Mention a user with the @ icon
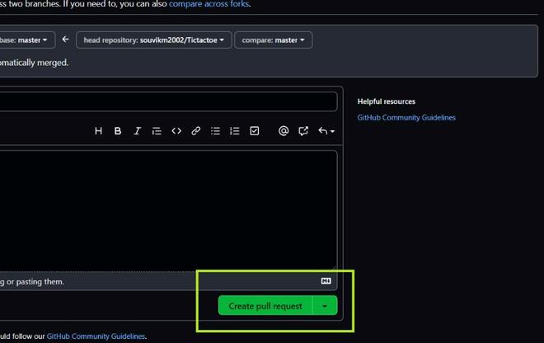 pos(284,131)
